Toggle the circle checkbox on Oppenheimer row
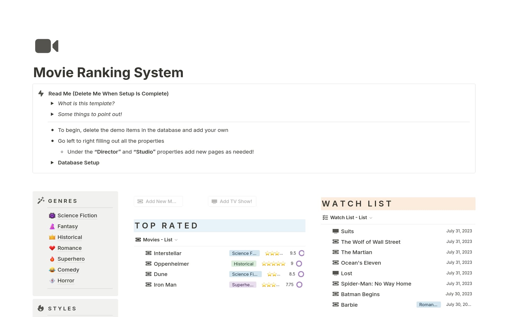 299,264
